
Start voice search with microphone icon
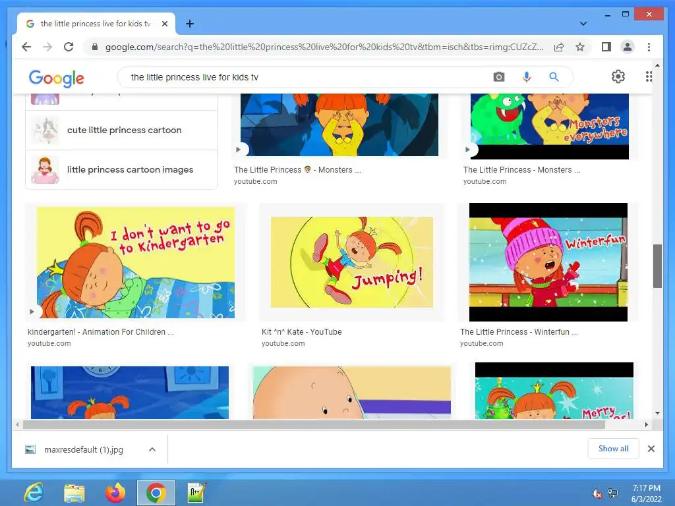click(526, 77)
